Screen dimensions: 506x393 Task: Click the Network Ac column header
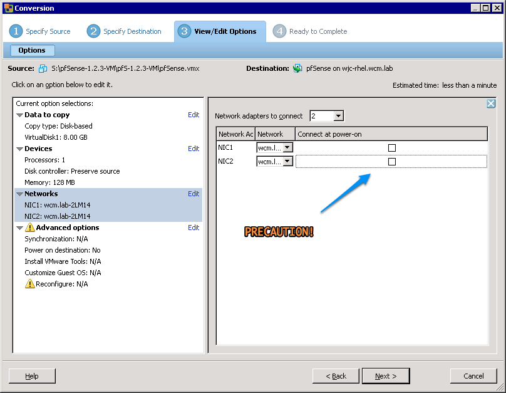[236, 134]
